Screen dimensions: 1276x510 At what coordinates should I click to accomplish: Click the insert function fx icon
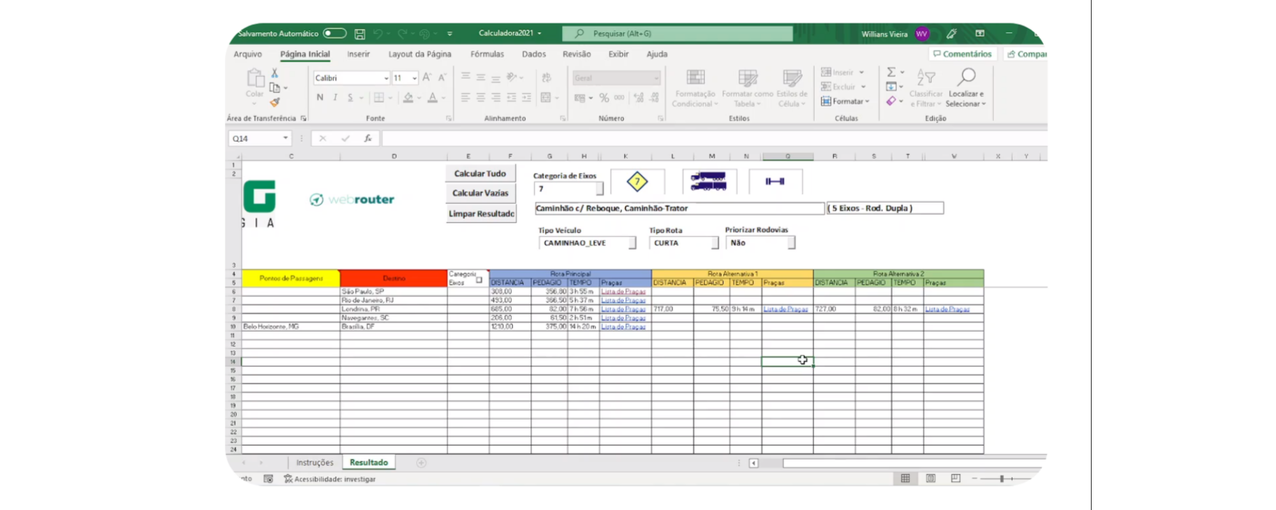point(367,138)
